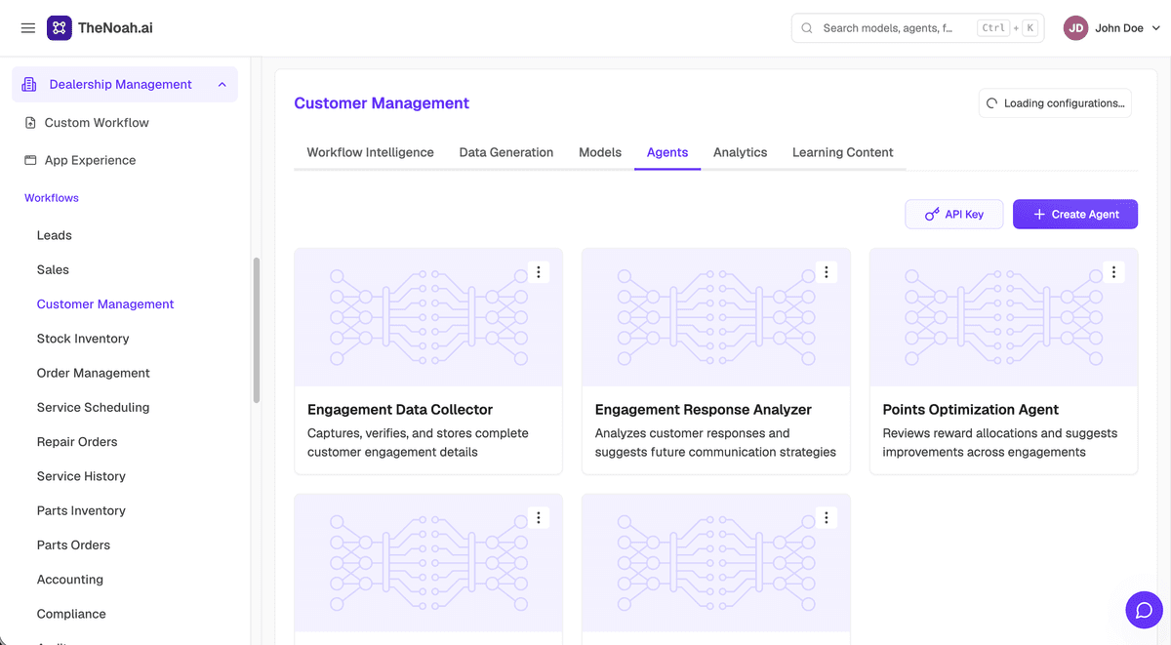Click the Ctrl+K shortcut hint
1171x645 pixels.
click(1007, 28)
